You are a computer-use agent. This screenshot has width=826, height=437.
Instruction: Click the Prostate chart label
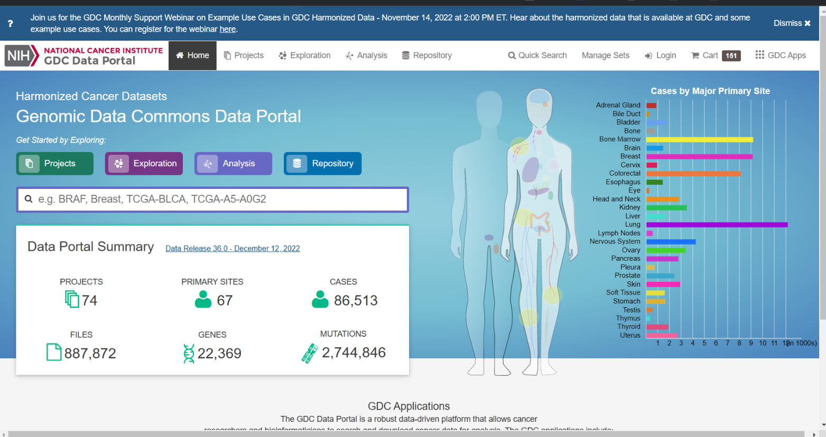[627, 275]
